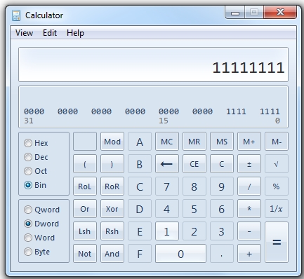Close the Calculator window
This screenshot has height=279, width=304.
click(x=280, y=12)
